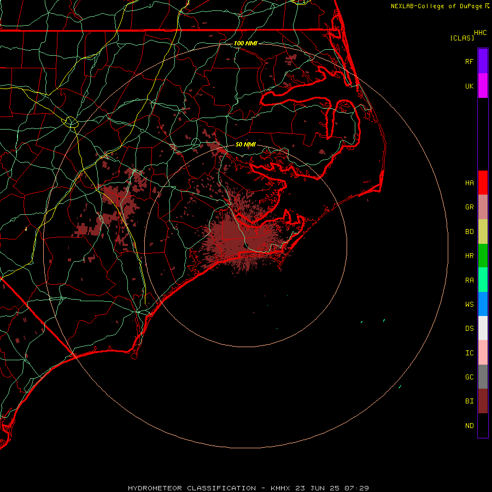Image resolution: width=492 pixels, height=492 pixels.
Task: Click the GR legend label
Action: pos(469,207)
